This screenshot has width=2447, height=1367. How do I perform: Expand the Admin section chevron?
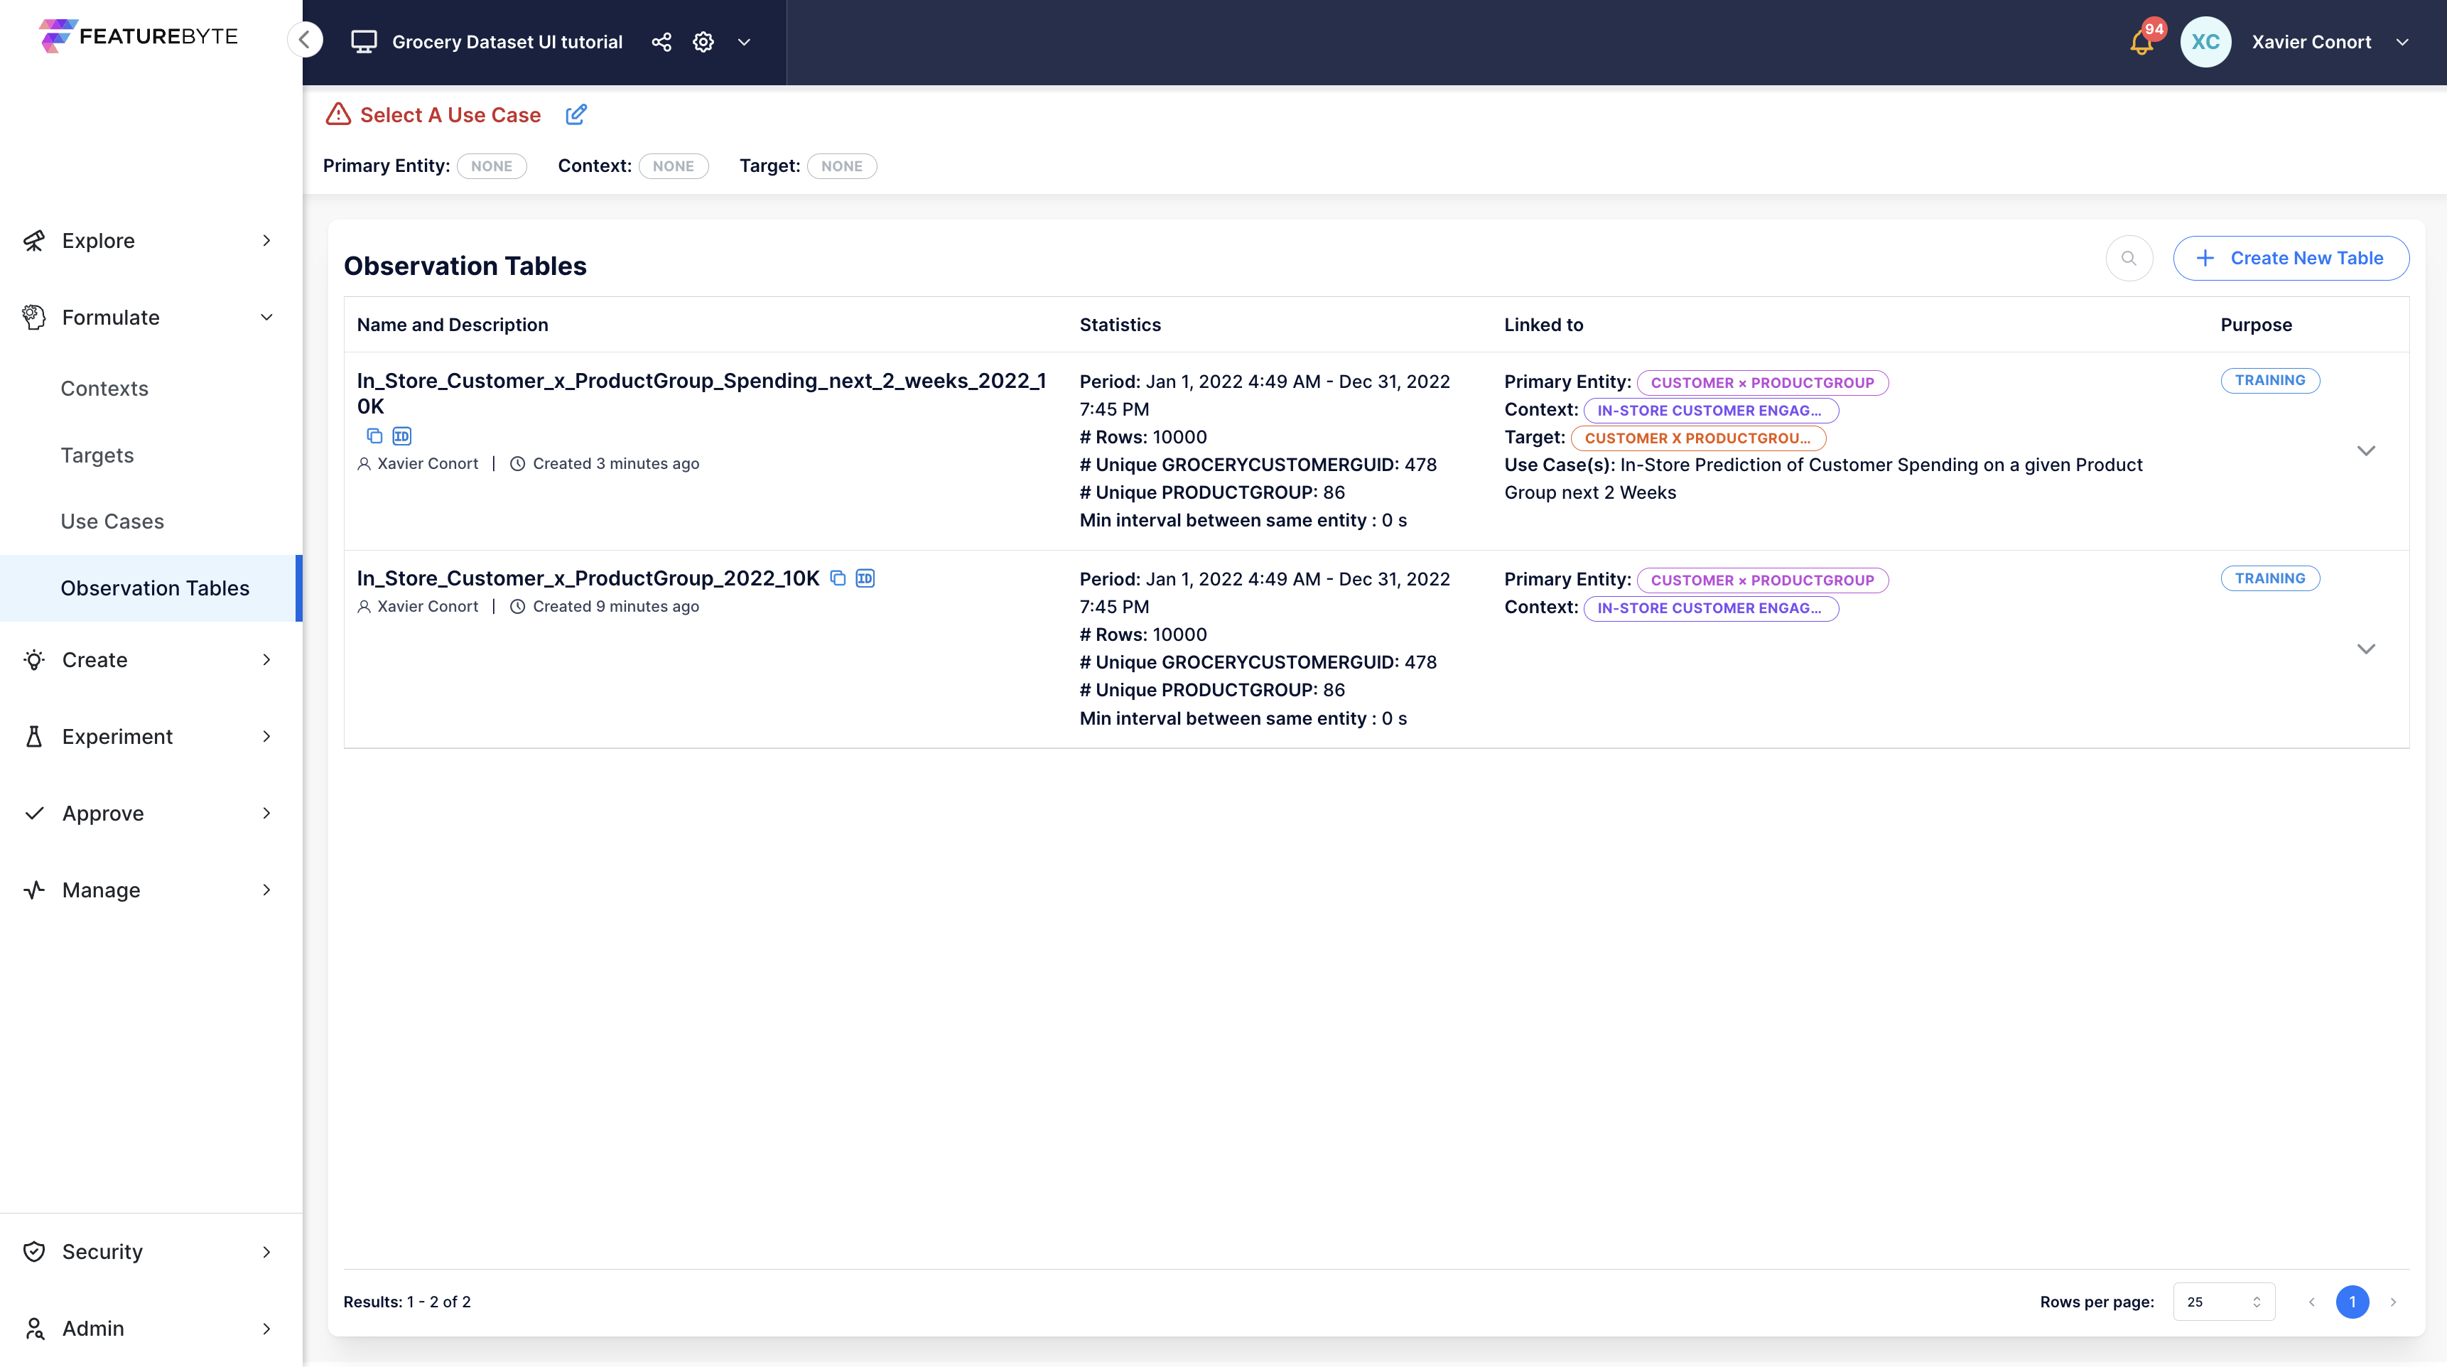coord(267,1329)
